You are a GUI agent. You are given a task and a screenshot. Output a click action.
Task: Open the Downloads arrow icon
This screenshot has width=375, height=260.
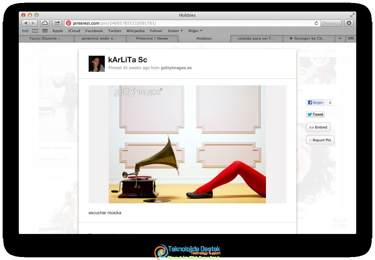(x=349, y=23)
